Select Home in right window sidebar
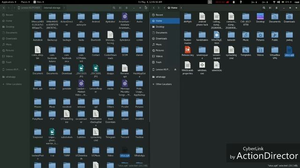Image resolution: width=300 pixels, height=168 pixels. [165, 21]
